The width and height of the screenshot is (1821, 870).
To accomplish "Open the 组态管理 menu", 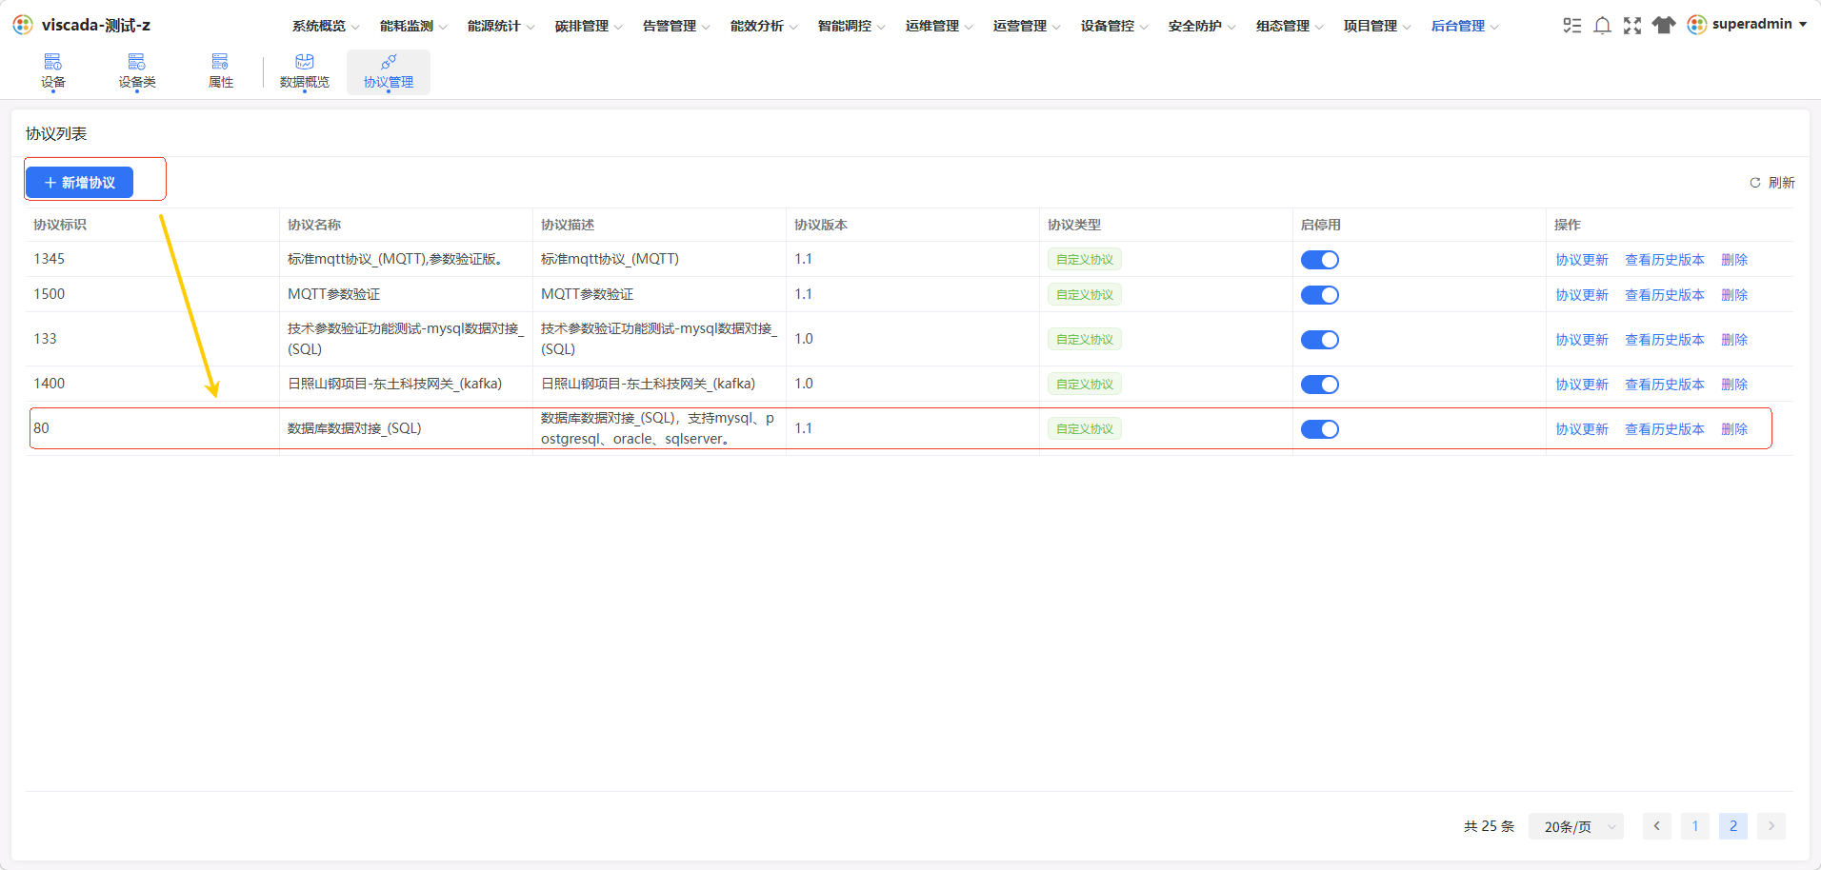I will coord(1290,26).
